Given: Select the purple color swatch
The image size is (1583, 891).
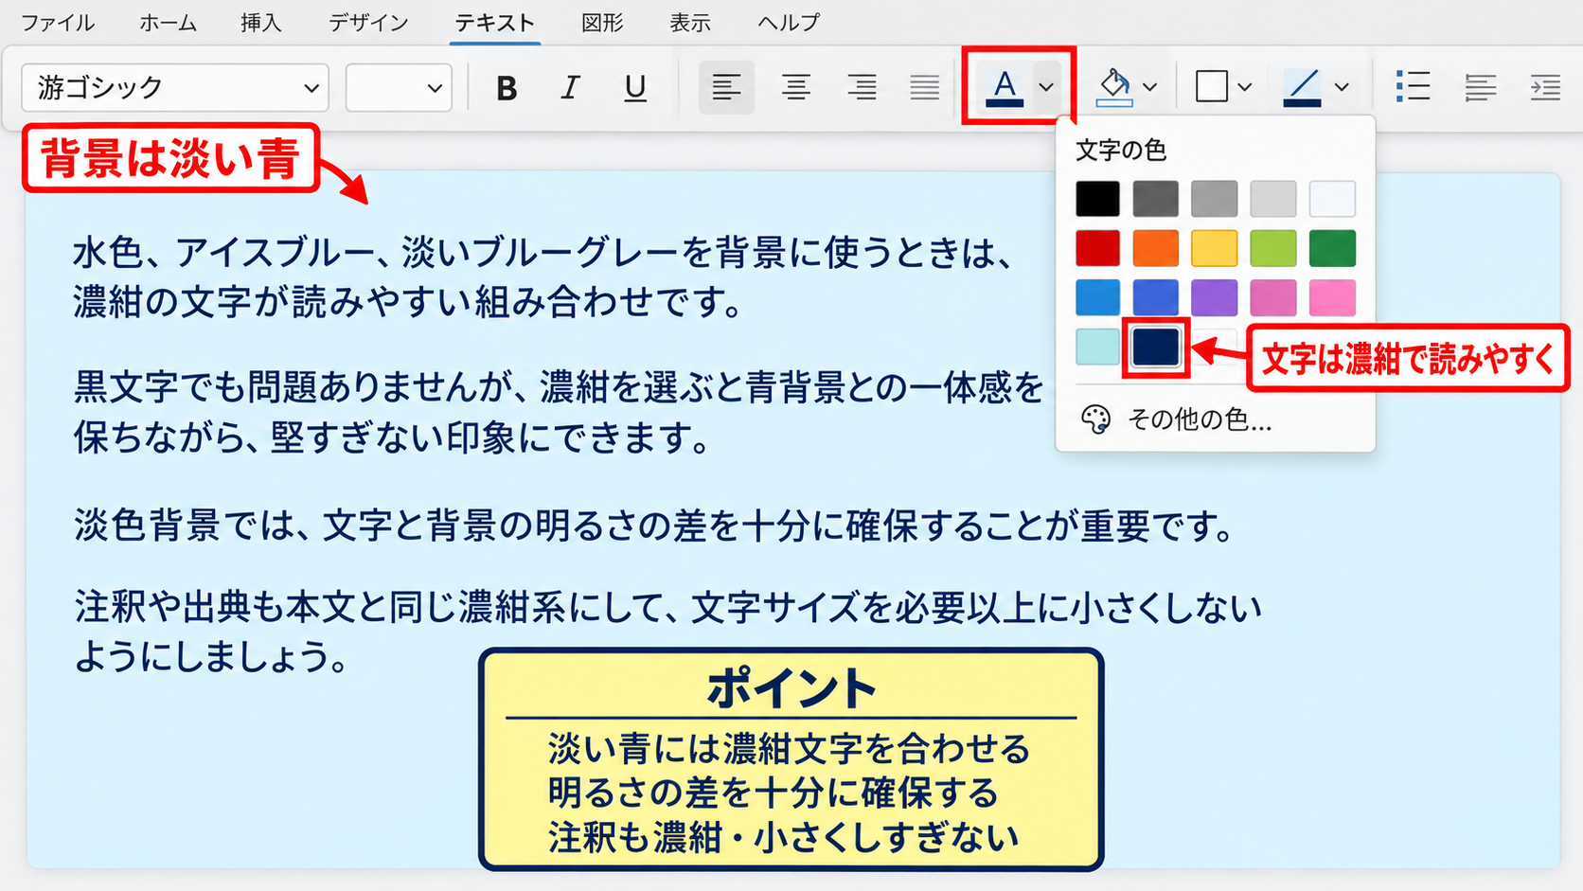Looking at the screenshot, I should pos(1215,297).
